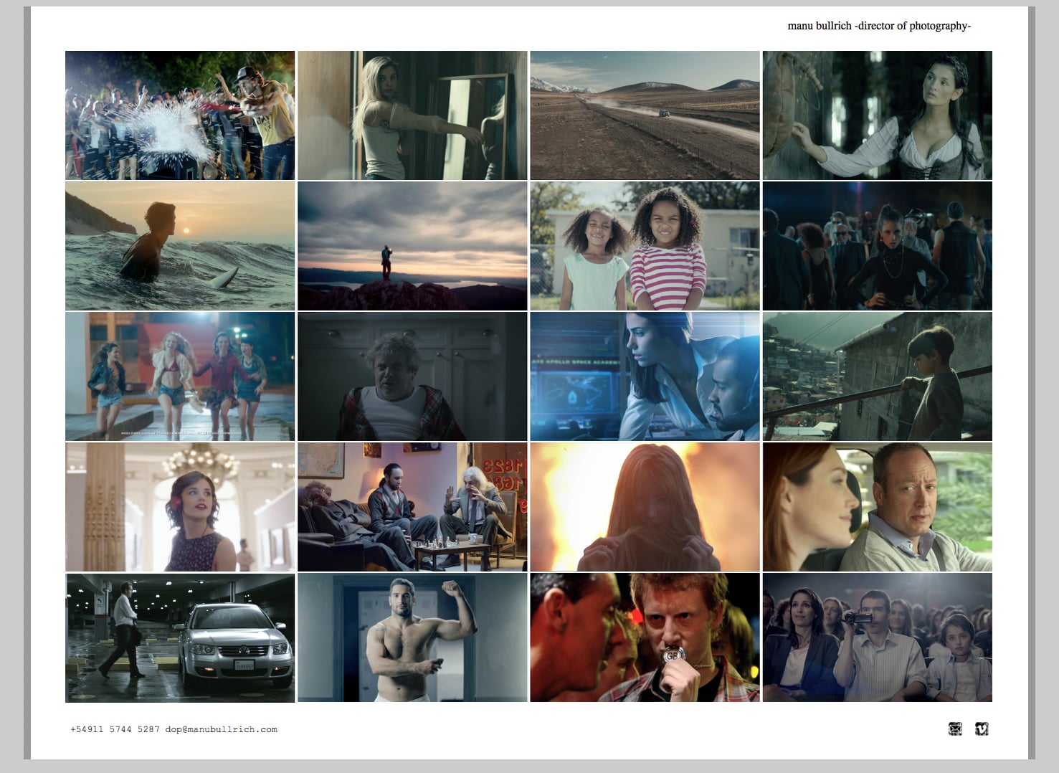
Task: Open the surfer at sunset thumbnail
Action: pos(180,246)
